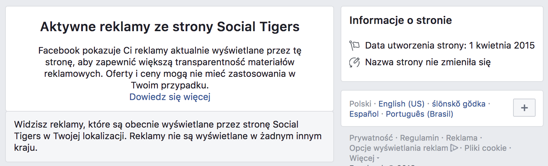This screenshot has height=166, width=548.
Task: Click the name-change icon beside Nazwa strony
Action: pyautogui.click(x=354, y=62)
